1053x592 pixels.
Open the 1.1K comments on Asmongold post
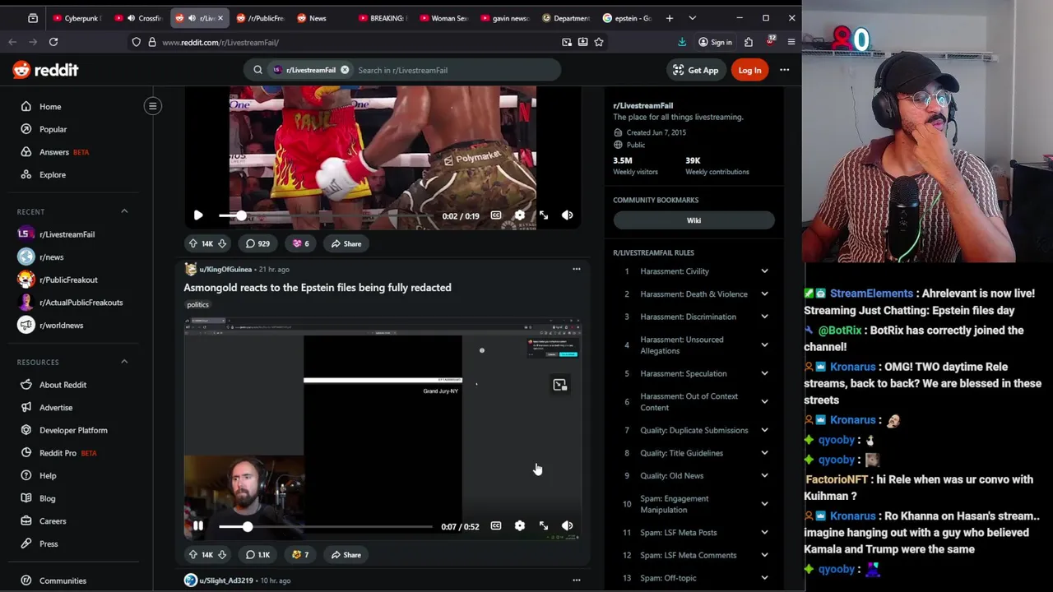[257, 555]
